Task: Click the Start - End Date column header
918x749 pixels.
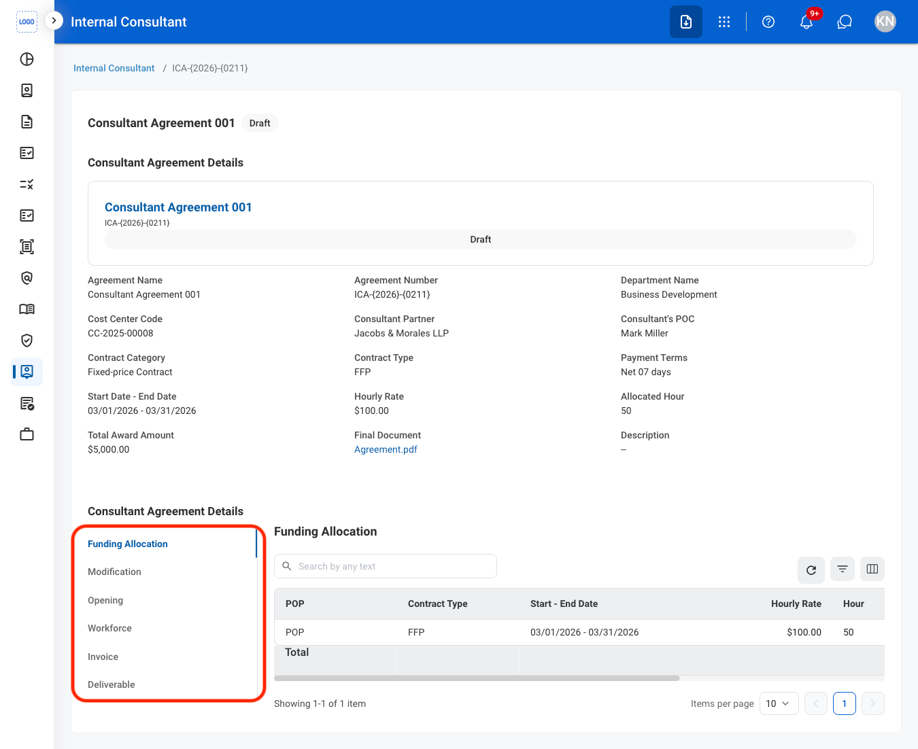Action: [564, 604]
